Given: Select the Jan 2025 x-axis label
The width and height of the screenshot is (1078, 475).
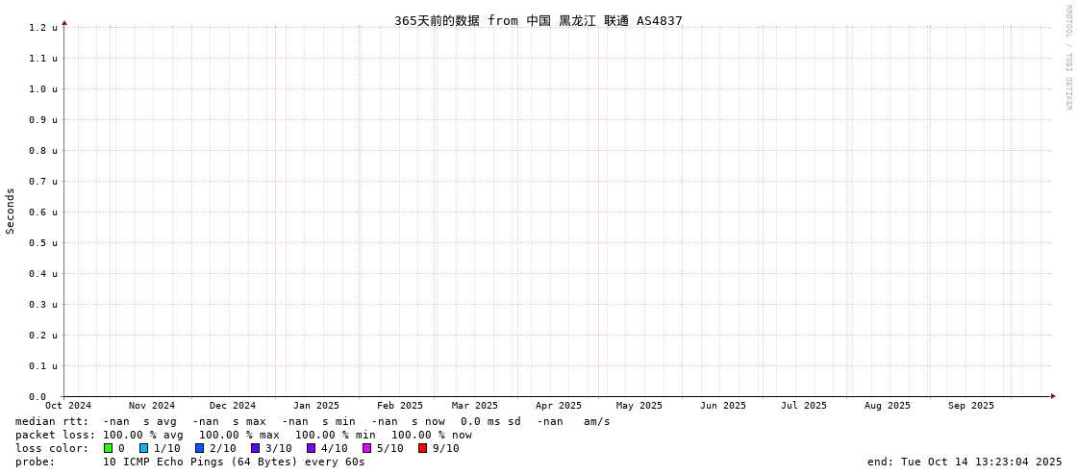Looking at the screenshot, I should [316, 406].
